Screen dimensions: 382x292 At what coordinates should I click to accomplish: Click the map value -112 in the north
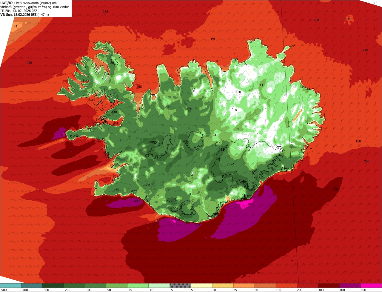coord(168,107)
